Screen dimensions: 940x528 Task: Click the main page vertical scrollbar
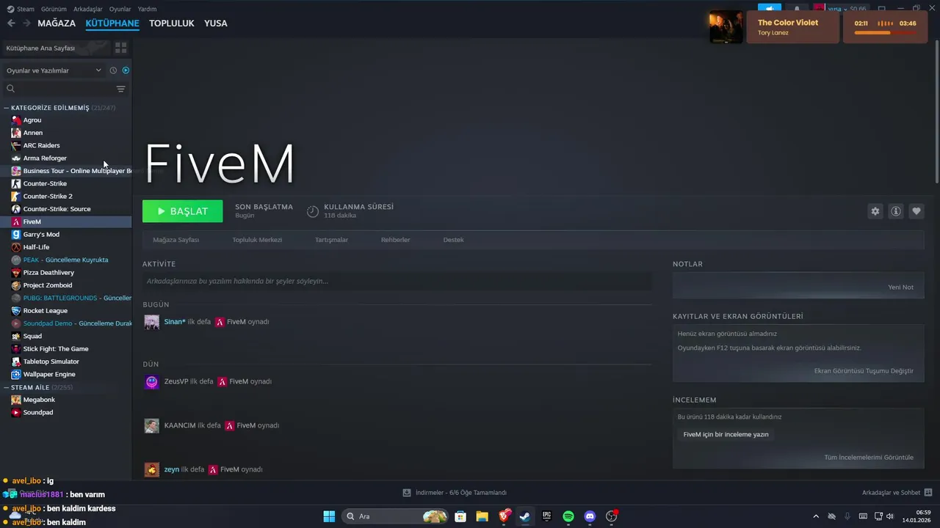click(x=936, y=110)
